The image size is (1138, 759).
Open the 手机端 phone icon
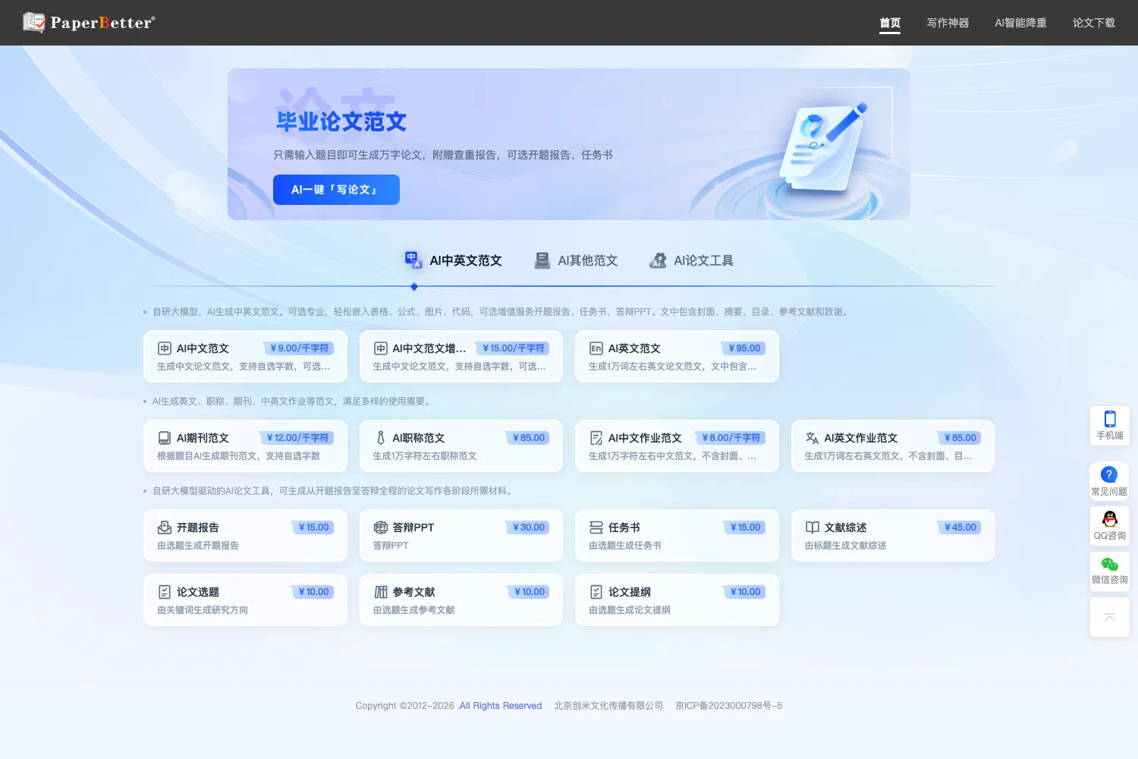[x=1110, y=419]
